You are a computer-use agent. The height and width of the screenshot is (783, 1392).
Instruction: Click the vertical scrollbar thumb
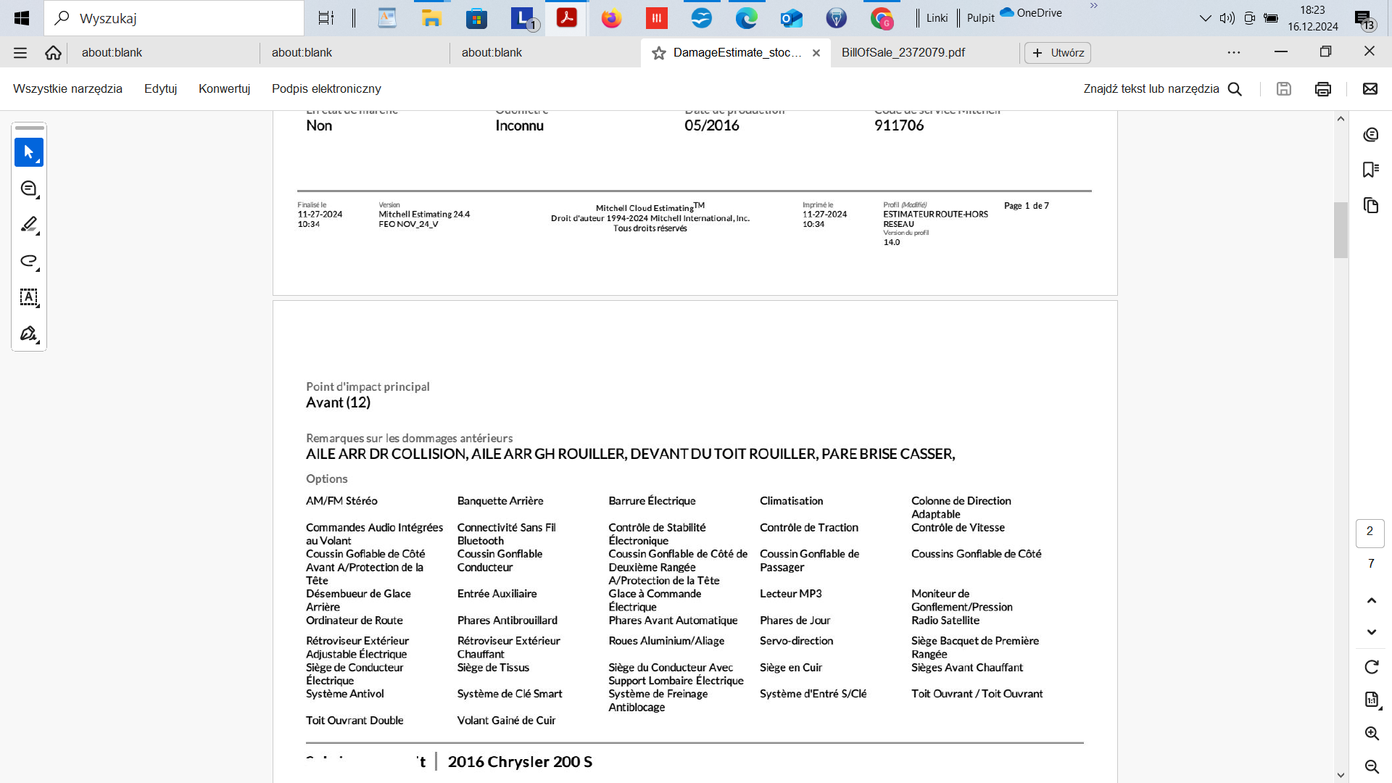(1341, 230)
